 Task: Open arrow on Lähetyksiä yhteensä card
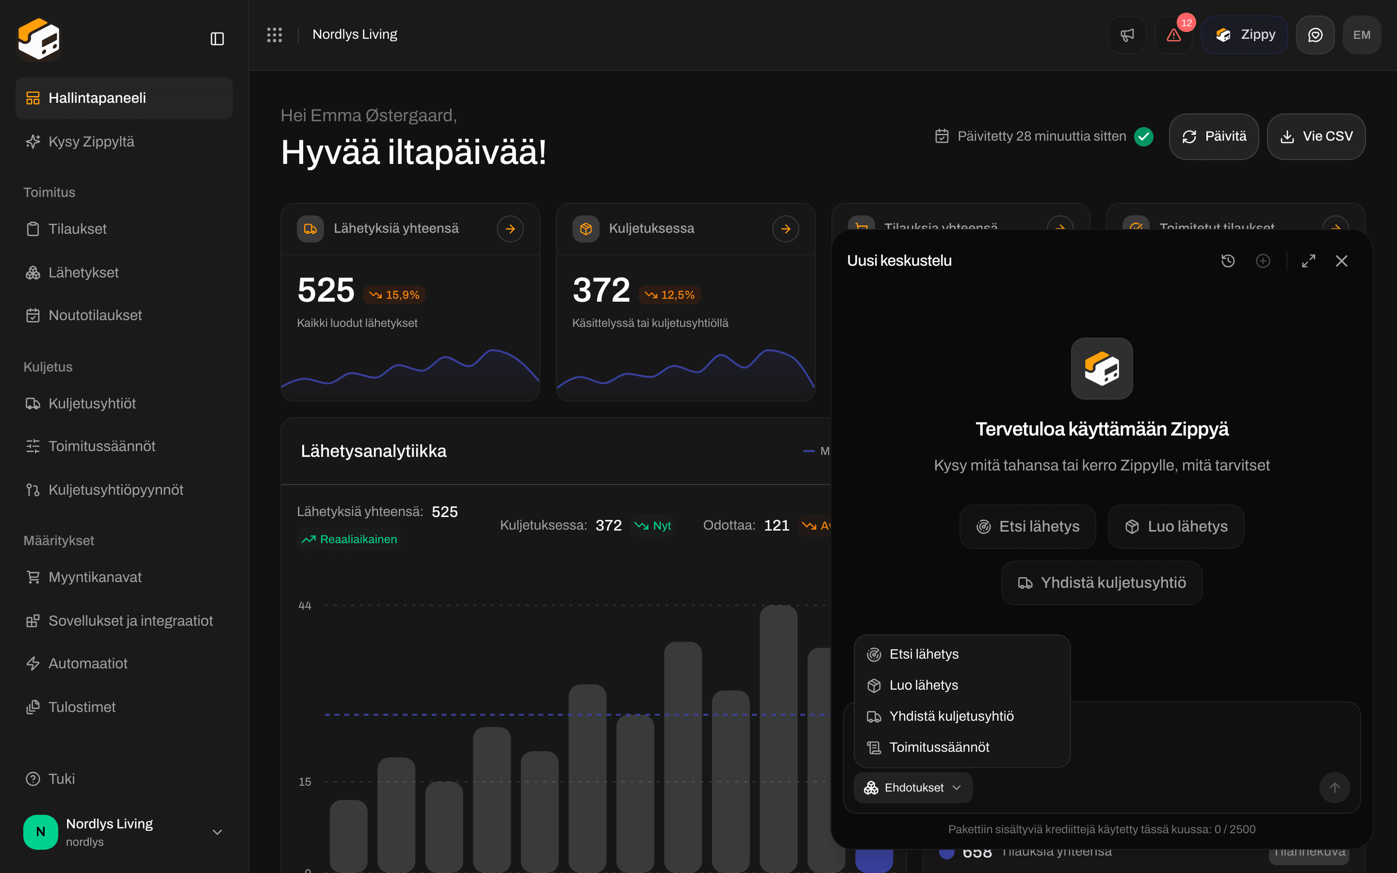pyautogui.click(x=510, y=228)
